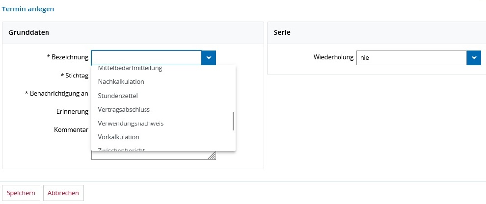Click the Termin anlegen page title
Viewport: 486px width, 204px height.
pyautogui.click(x=28, y=9)
